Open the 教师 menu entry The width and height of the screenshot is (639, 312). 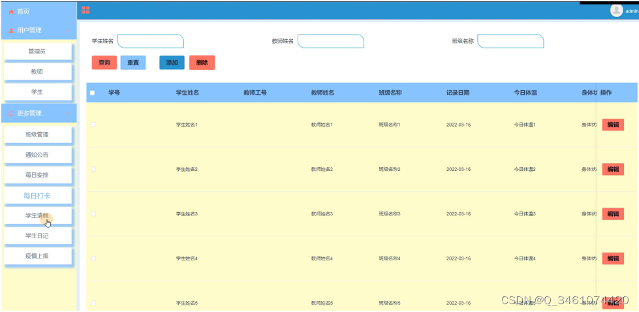[x=37, y=72]
